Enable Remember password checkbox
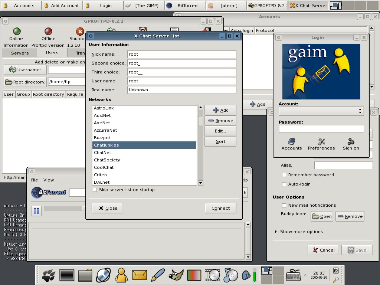380x285 pixels. point(284,175)
